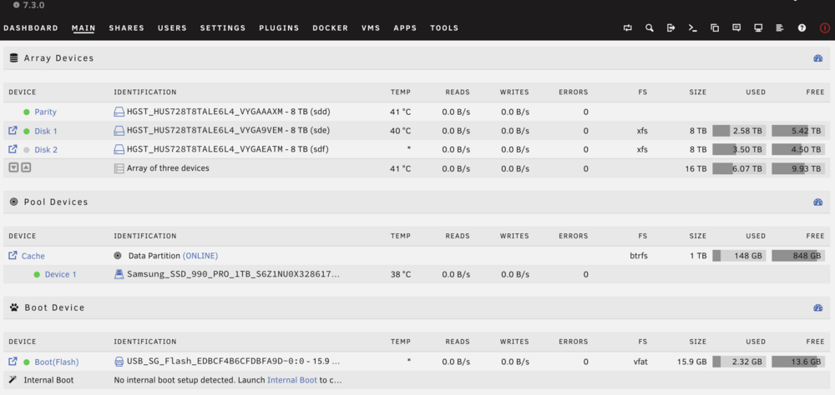Click the USB flash drive icon
The height and width of the screenshot is (395, 835).
pos(119,362)
